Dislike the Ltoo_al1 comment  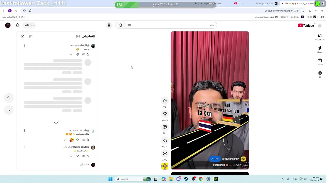(78, 140)
